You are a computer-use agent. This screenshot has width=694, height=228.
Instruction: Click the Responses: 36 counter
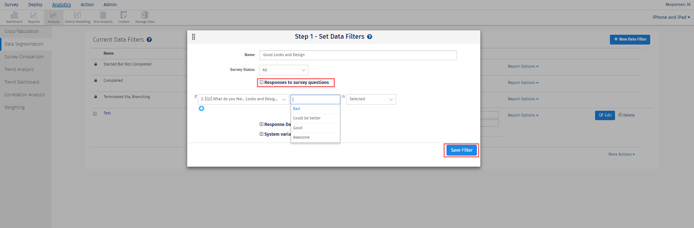pos(678,5)
